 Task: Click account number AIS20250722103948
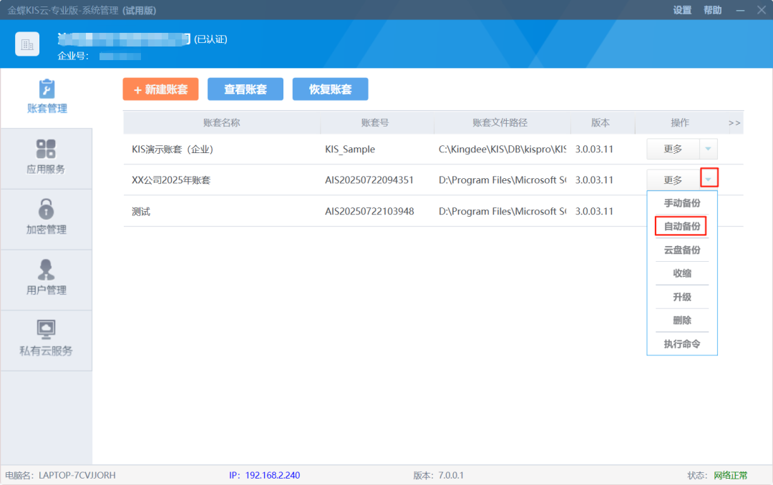pos(369,212)
